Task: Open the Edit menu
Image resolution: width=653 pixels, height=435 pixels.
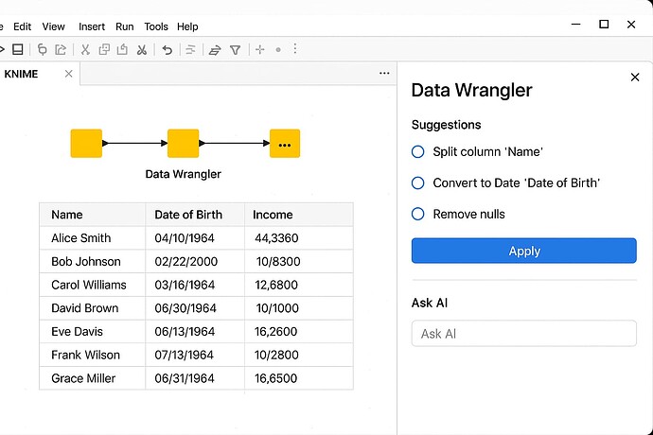Action: pyautogui.click(x=22, y=26)
